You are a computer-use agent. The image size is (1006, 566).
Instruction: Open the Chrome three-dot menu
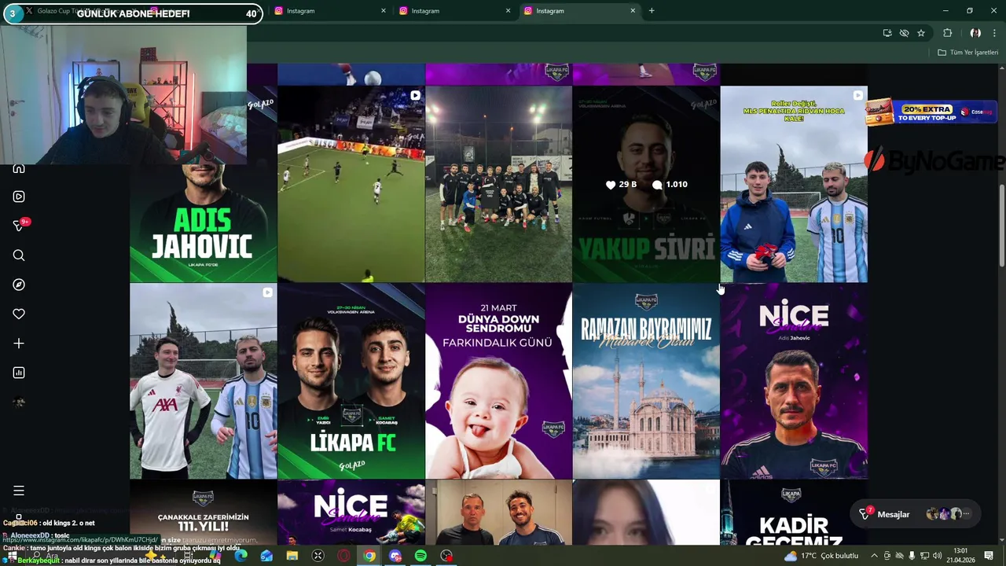point(995,33)
